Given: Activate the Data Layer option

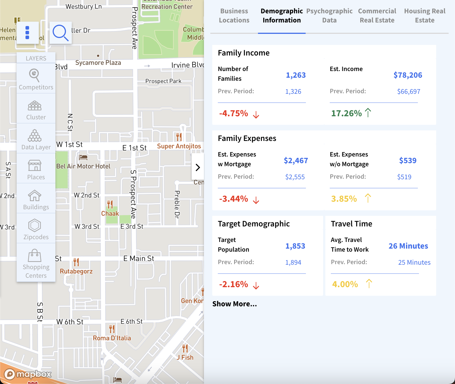Looking at the screenshot, I should coord(36,140).
